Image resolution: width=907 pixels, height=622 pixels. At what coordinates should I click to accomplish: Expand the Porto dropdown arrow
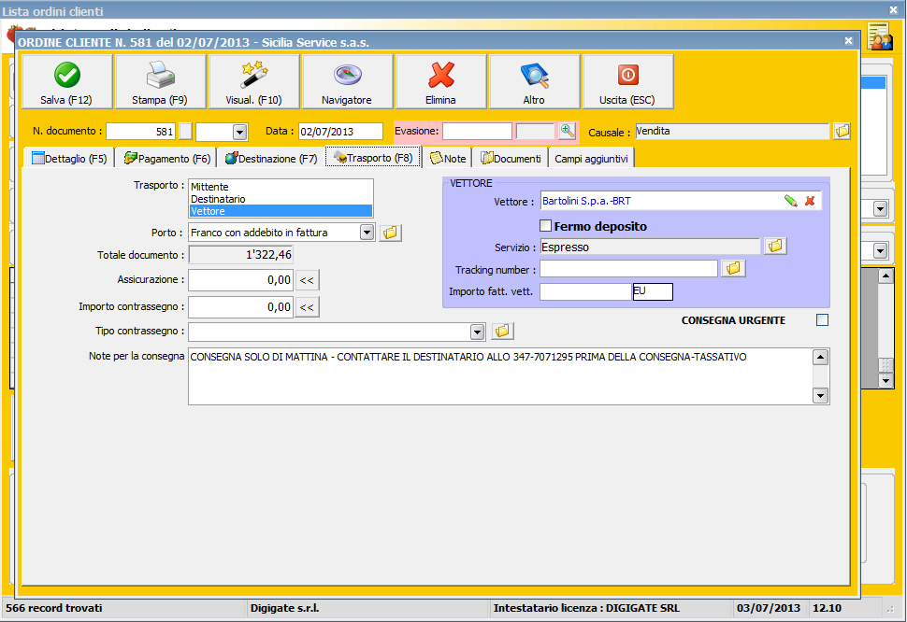coord(367,233)
